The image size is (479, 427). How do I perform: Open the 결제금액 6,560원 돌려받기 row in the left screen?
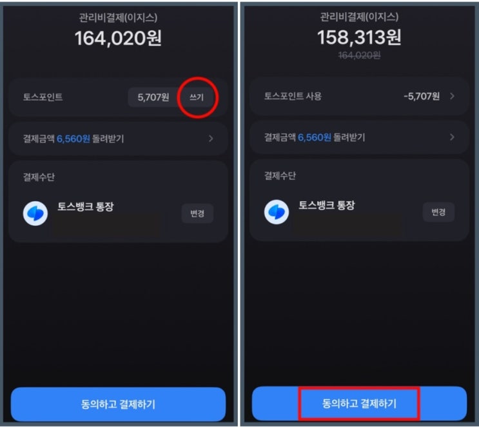coord(118,139)
